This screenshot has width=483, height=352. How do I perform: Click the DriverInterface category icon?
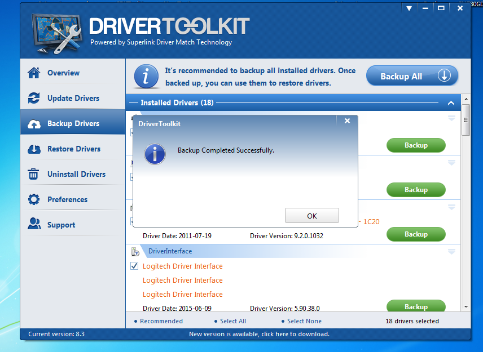[x=135, y=252]
